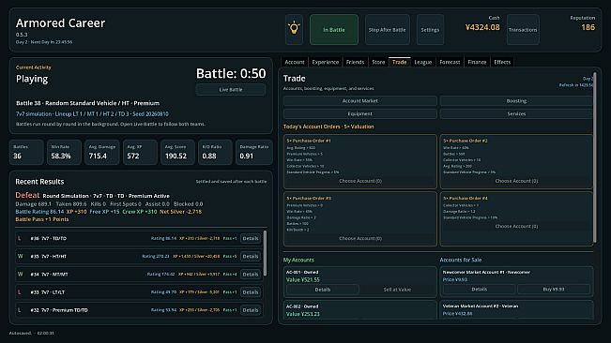Click the Defeat result heading

click(x=27, y=195)
